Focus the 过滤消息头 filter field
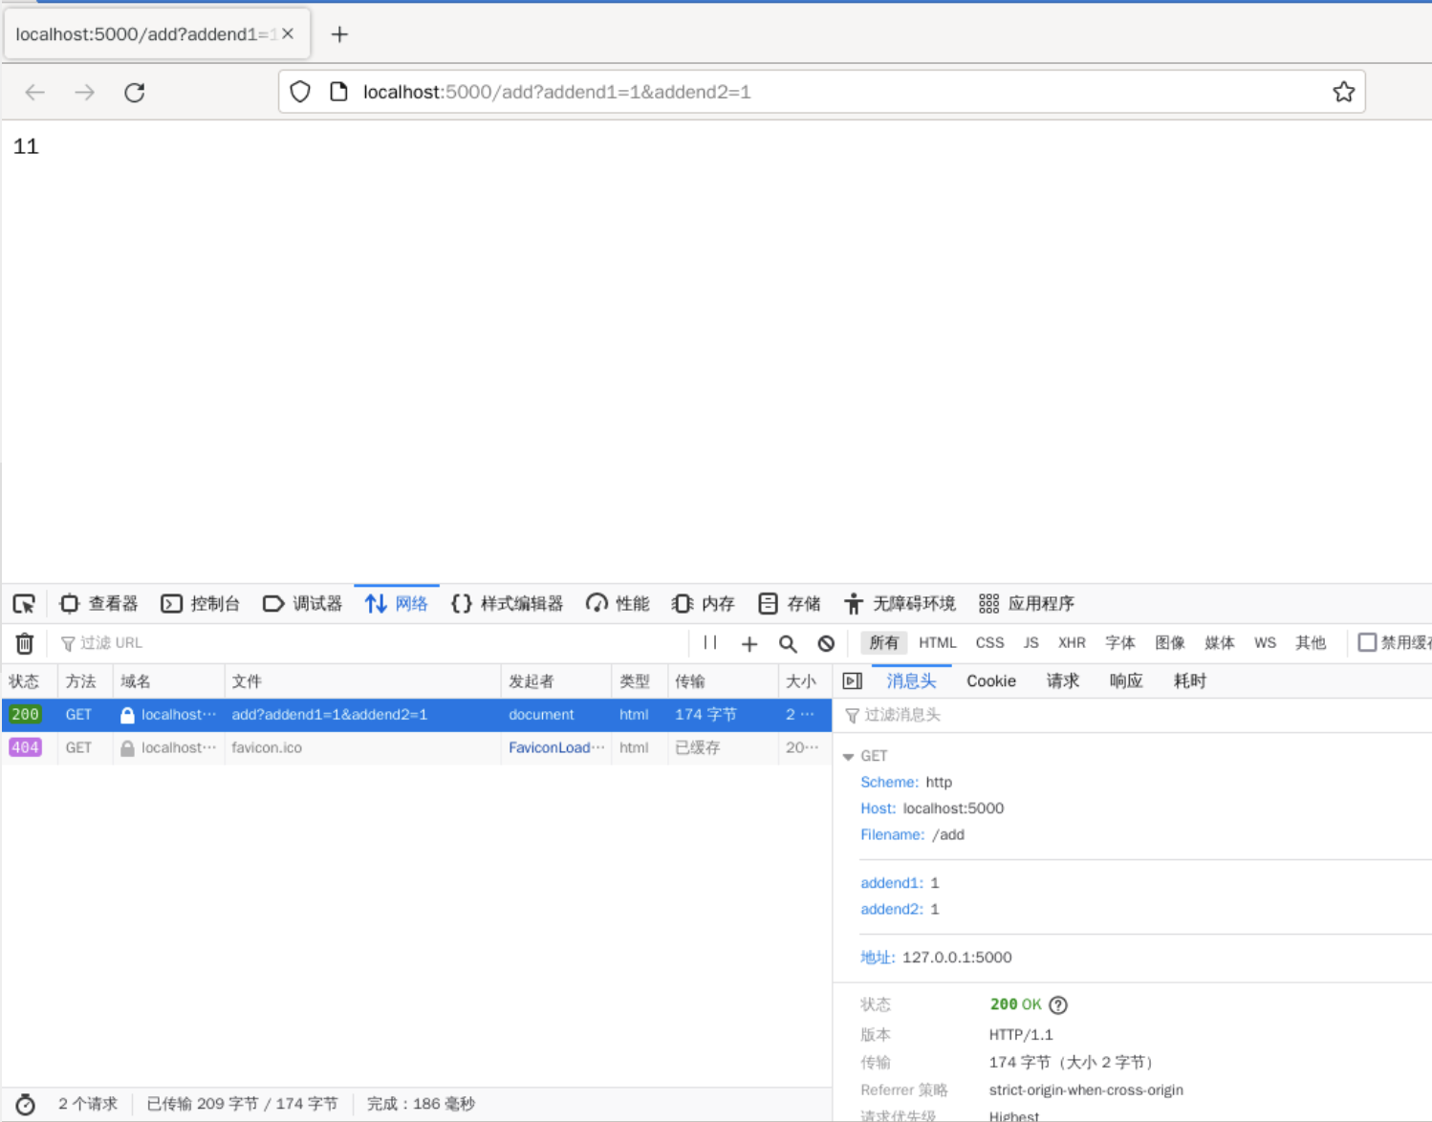The height and width of the screenshot is (1122, 1432). [x=1138, y=715]
